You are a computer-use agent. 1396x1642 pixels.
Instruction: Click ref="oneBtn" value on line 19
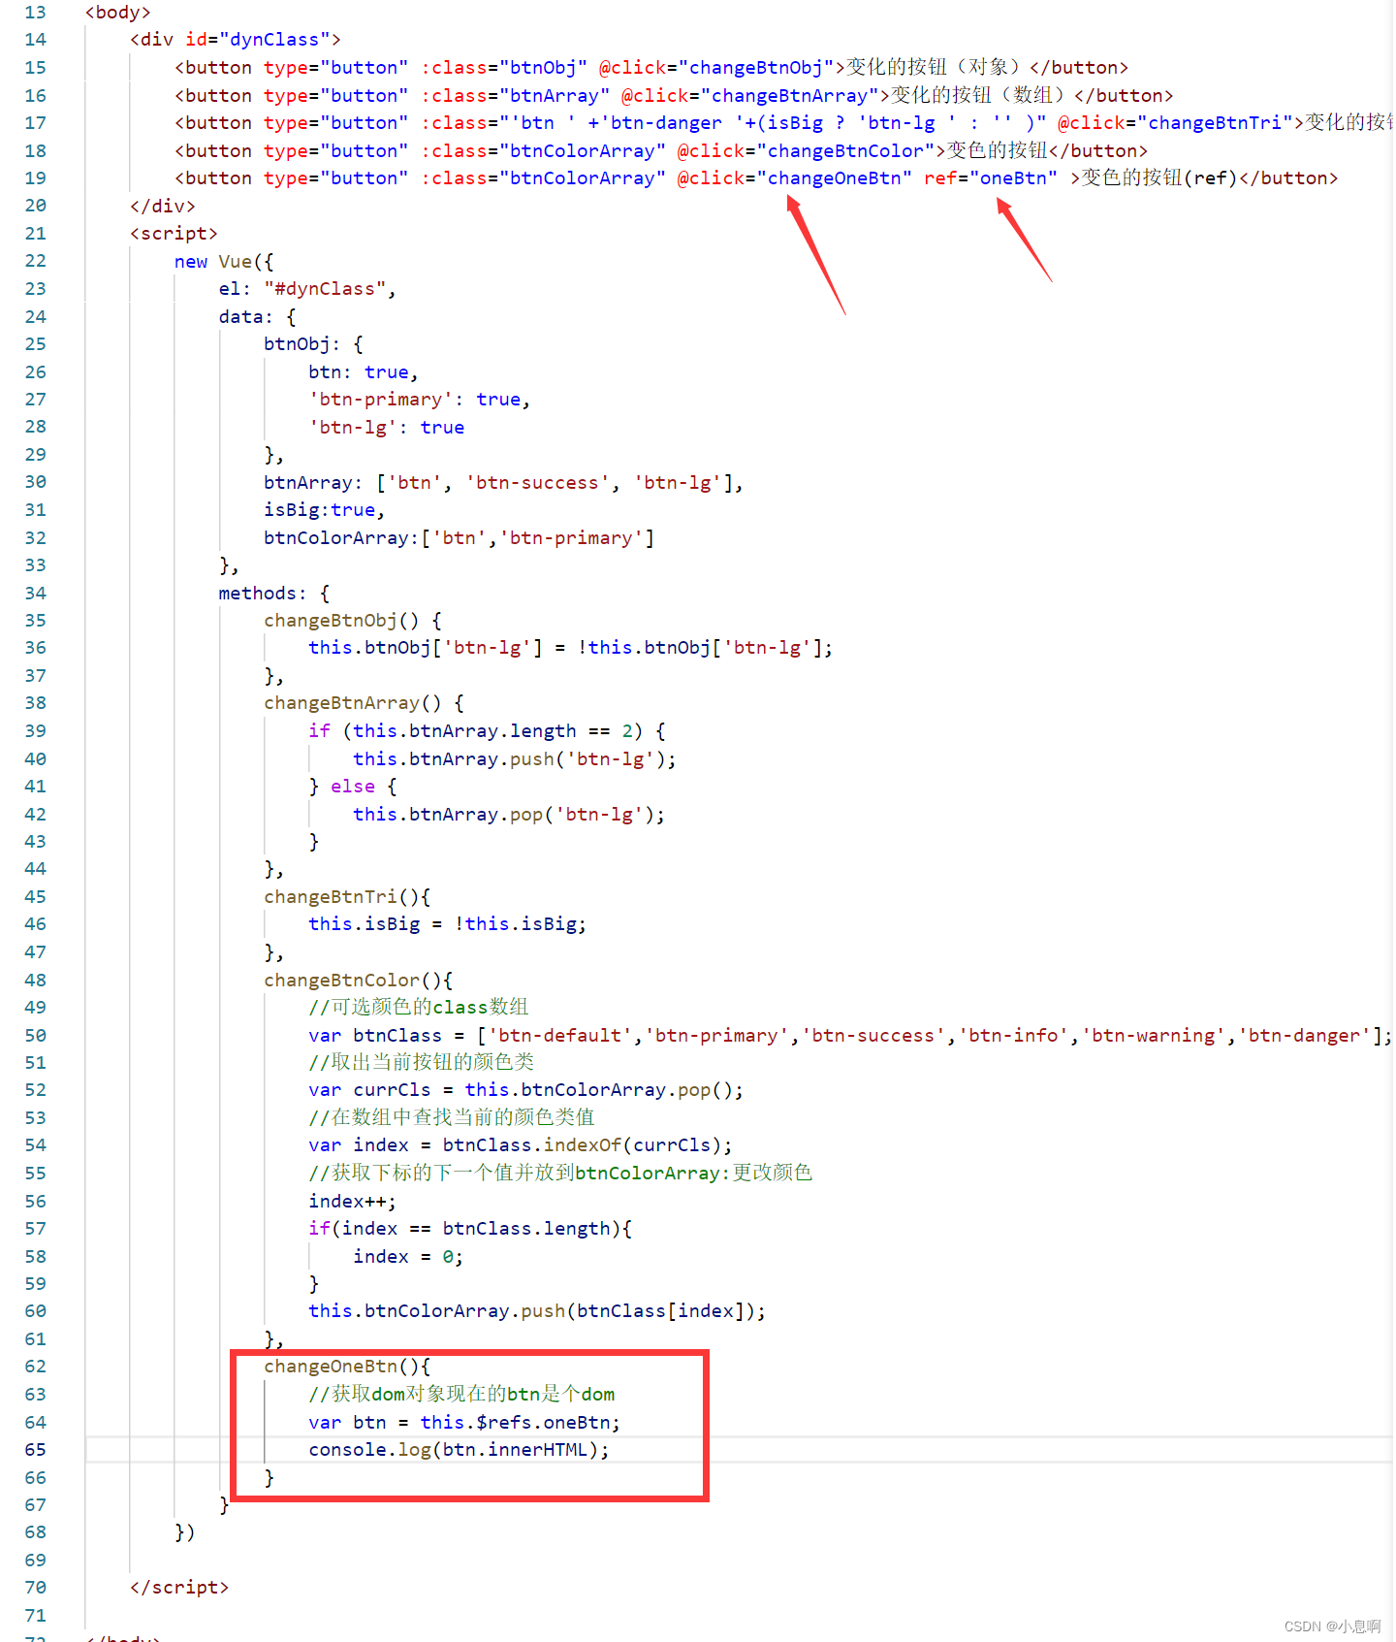click(x=1014, y=178)
